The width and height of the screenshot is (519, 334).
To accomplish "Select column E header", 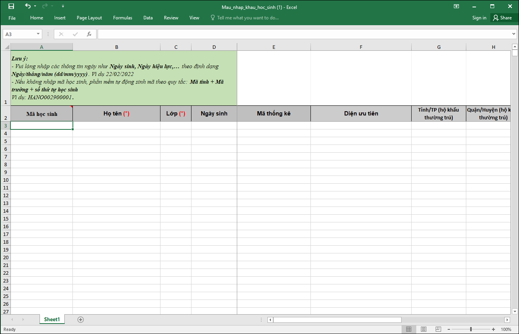I will 274,47.
